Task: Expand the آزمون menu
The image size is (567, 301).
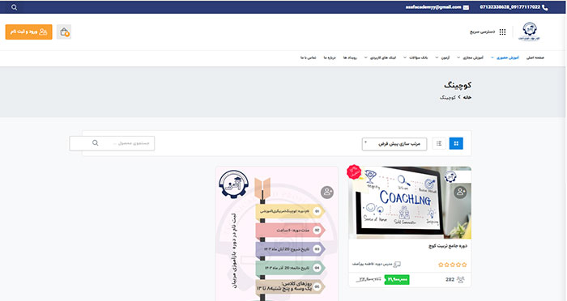Action: coord(442,57)
